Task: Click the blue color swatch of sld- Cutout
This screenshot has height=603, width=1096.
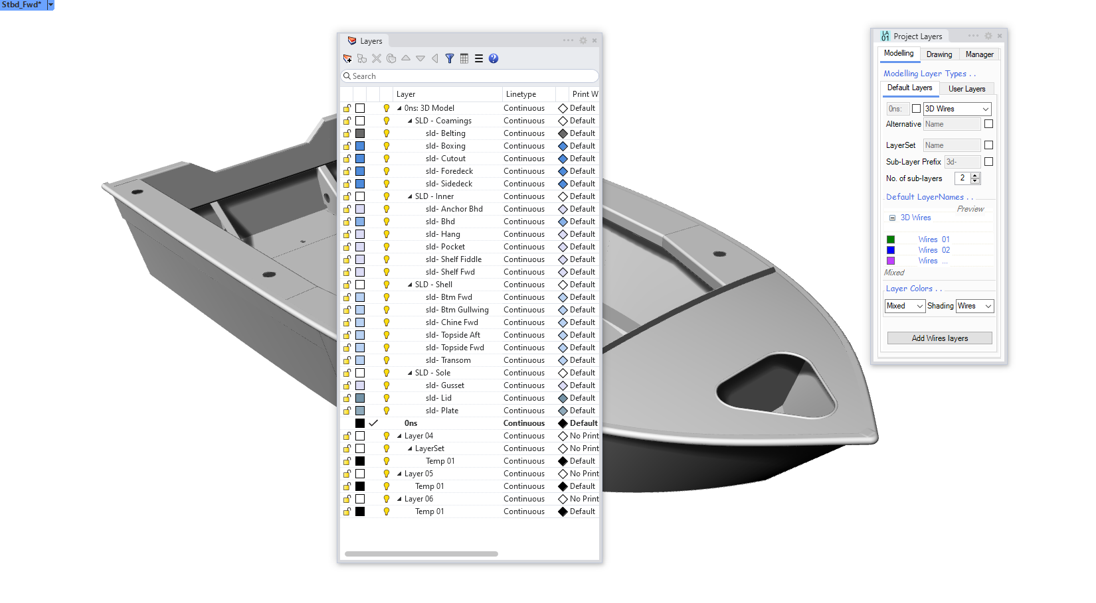Action: pyautogui.click(x=360, y=159)
